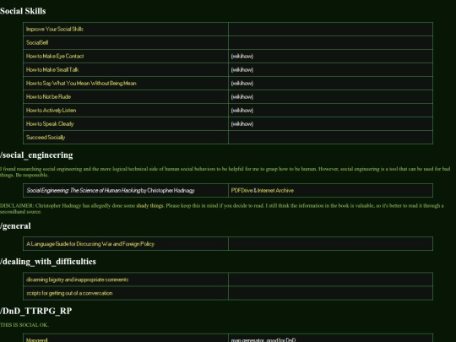Click the Social Skills heading
The image size is (456, 342).
pos(23,11)
